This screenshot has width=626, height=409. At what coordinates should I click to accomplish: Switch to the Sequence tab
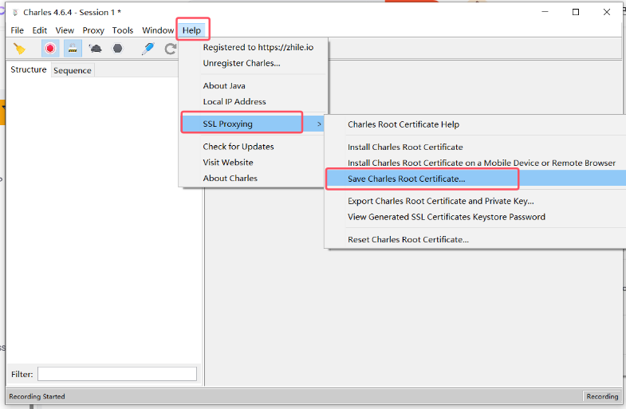(73, 70)
